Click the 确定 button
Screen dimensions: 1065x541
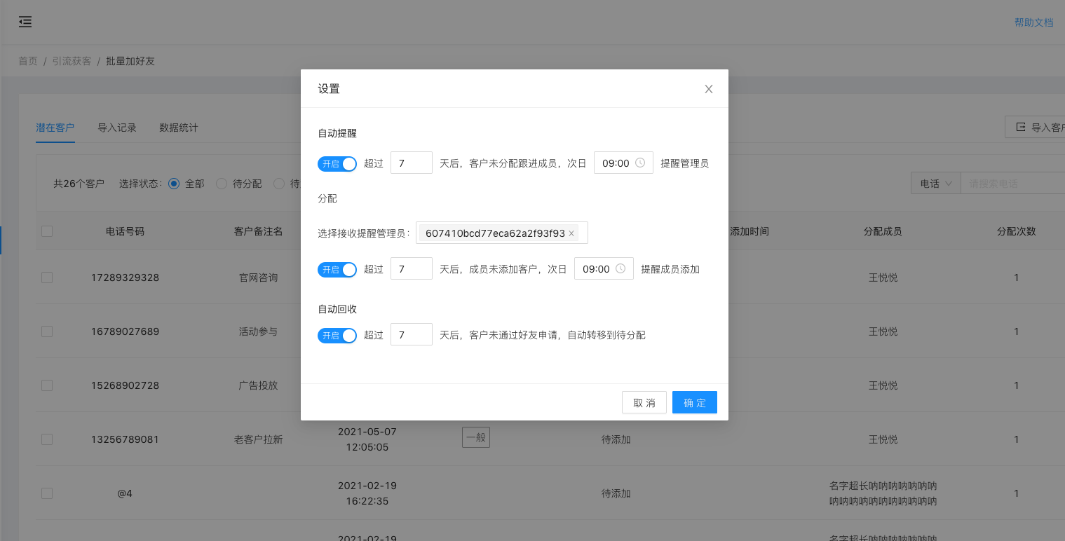point(695,402)
